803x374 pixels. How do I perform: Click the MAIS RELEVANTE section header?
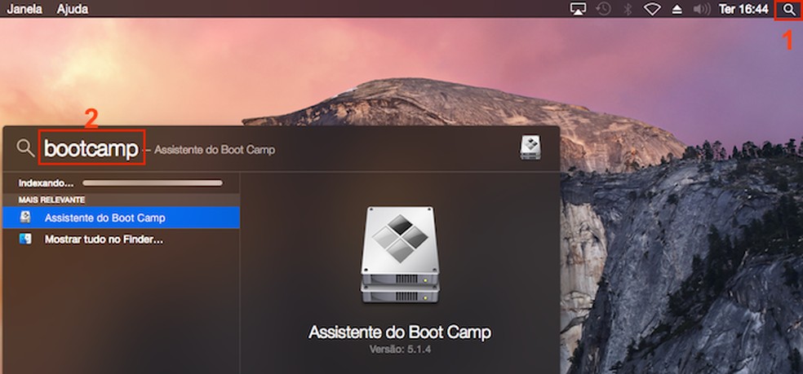tap(51, 200)
